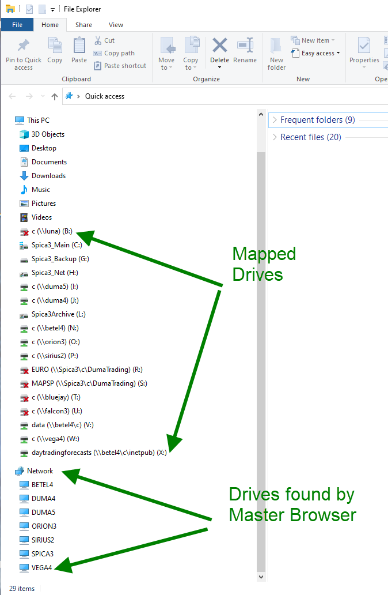Click the Documents page icon
This screenshot has width=388, height=595.
coord(24,162)
